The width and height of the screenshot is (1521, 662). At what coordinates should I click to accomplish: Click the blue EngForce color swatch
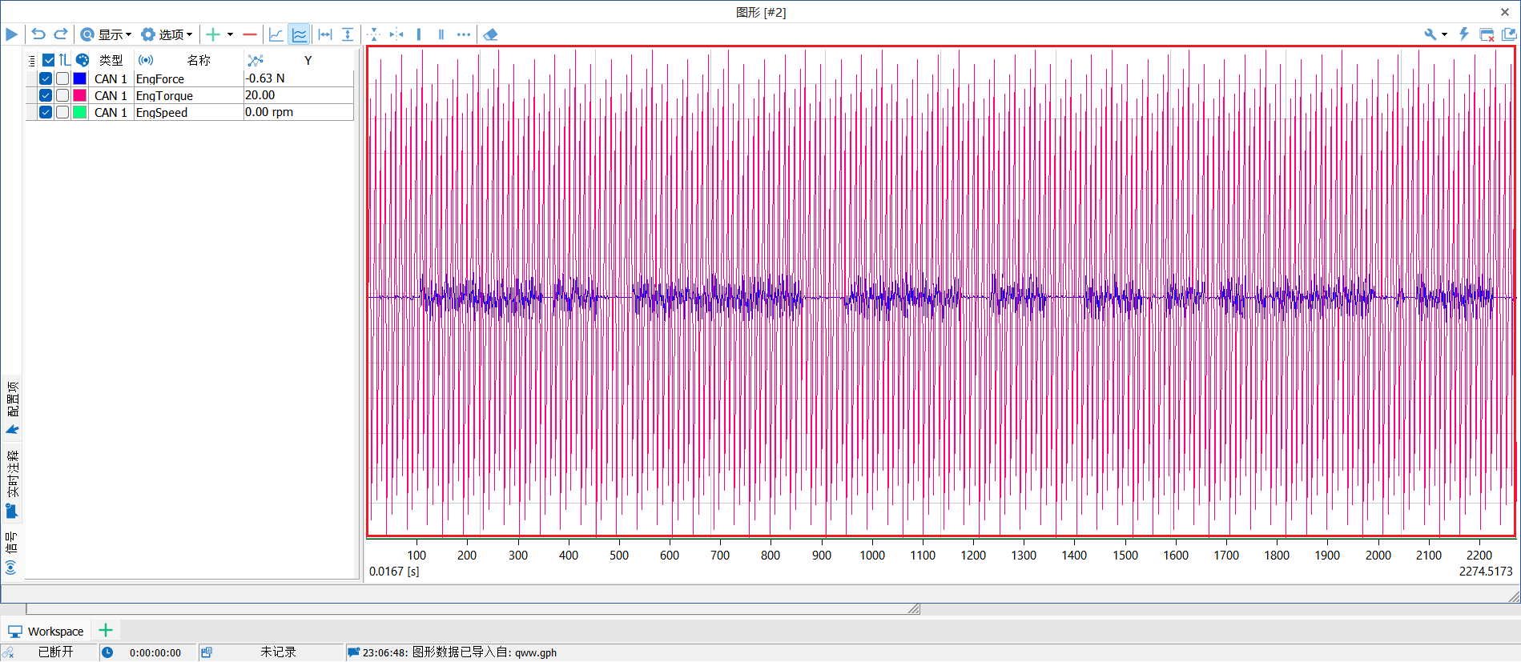[x=80, y=78]
